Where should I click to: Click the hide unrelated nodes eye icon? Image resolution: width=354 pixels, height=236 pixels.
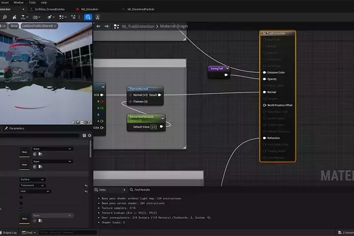click(x=73, y=17)
